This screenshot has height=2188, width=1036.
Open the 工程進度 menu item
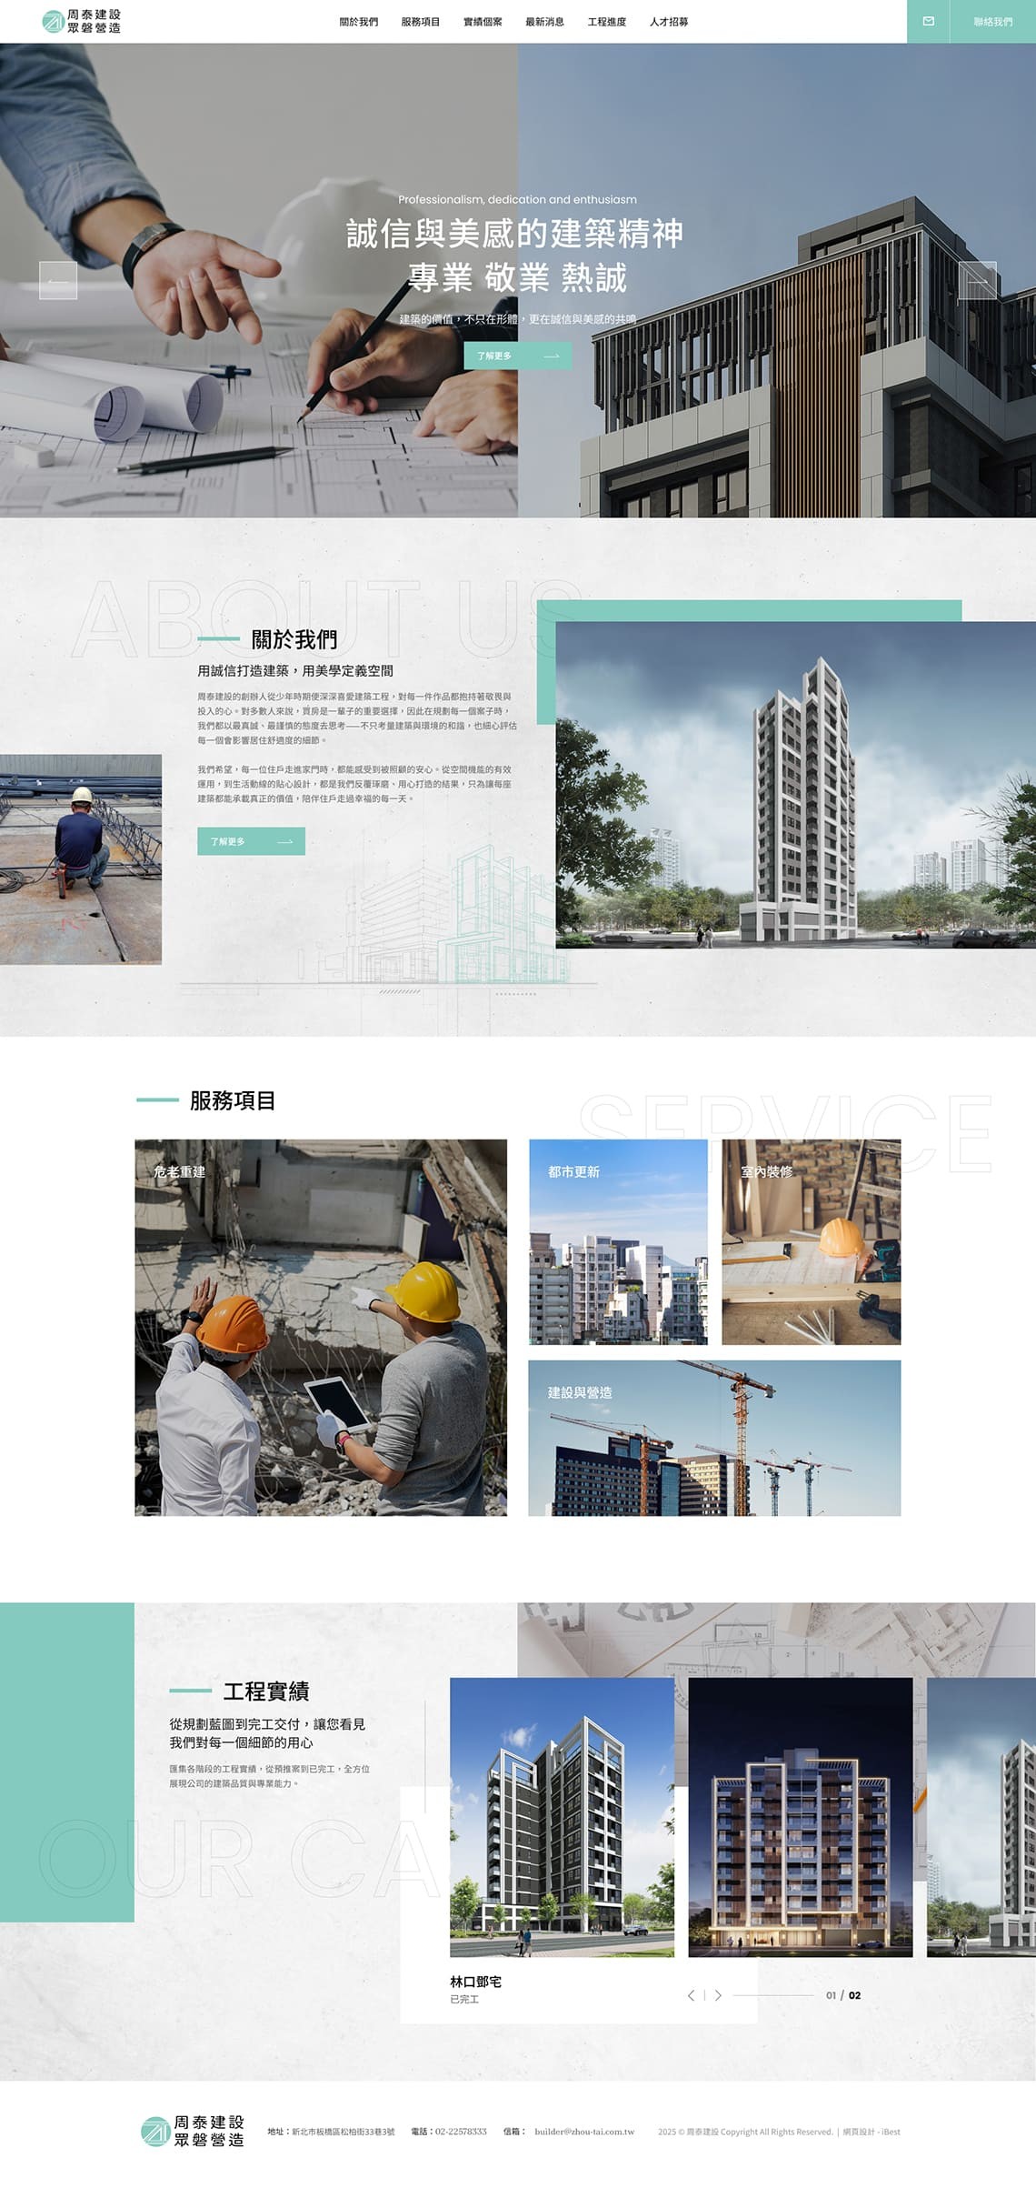pyautogui.click(x=606, y=22)
